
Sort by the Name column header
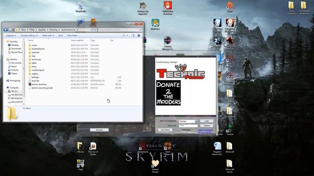[x=31, y=40]
